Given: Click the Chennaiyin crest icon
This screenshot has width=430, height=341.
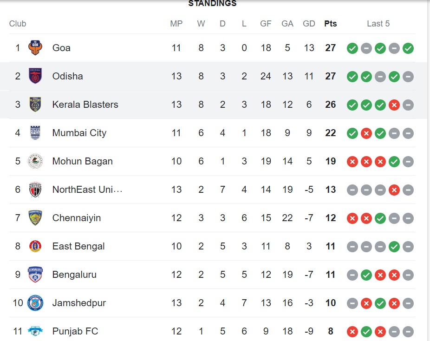Looking at the screenshot, I should 35,218.
